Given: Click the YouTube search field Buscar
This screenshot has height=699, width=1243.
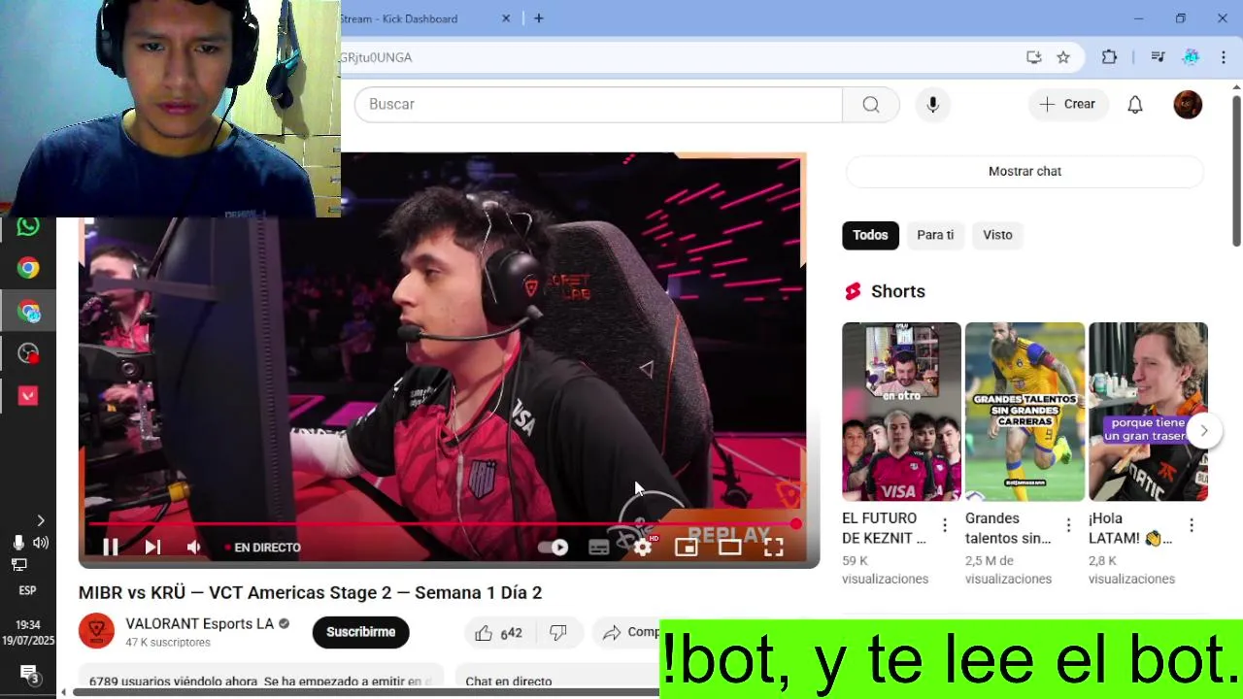Looking at the screenshot, I should (x=598, y=104).
